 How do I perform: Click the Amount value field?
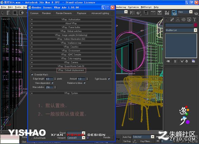tap(82, 79)
